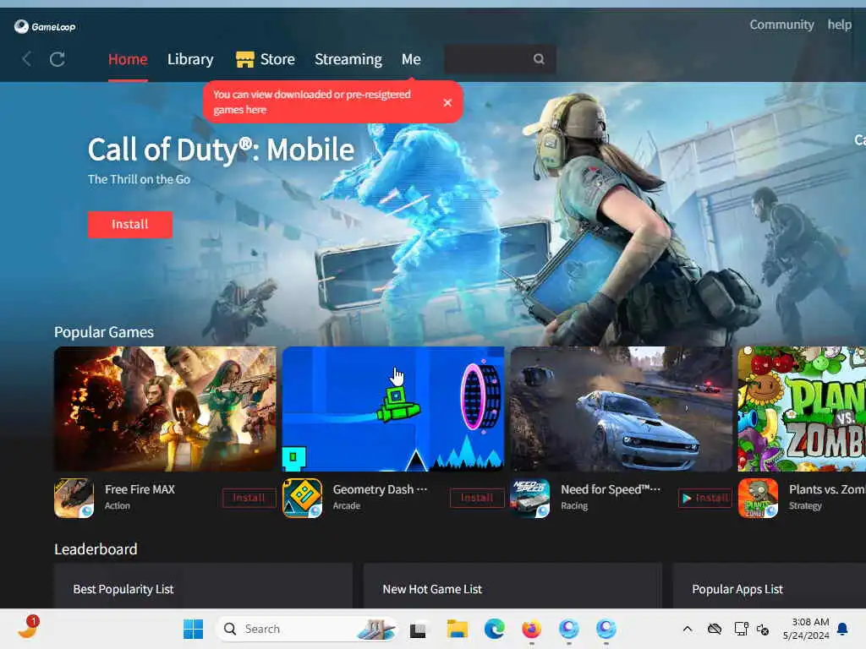Click the Windows taskbar Search box
866x649 pixels.
pyautogui.click(x=306, y=629)
